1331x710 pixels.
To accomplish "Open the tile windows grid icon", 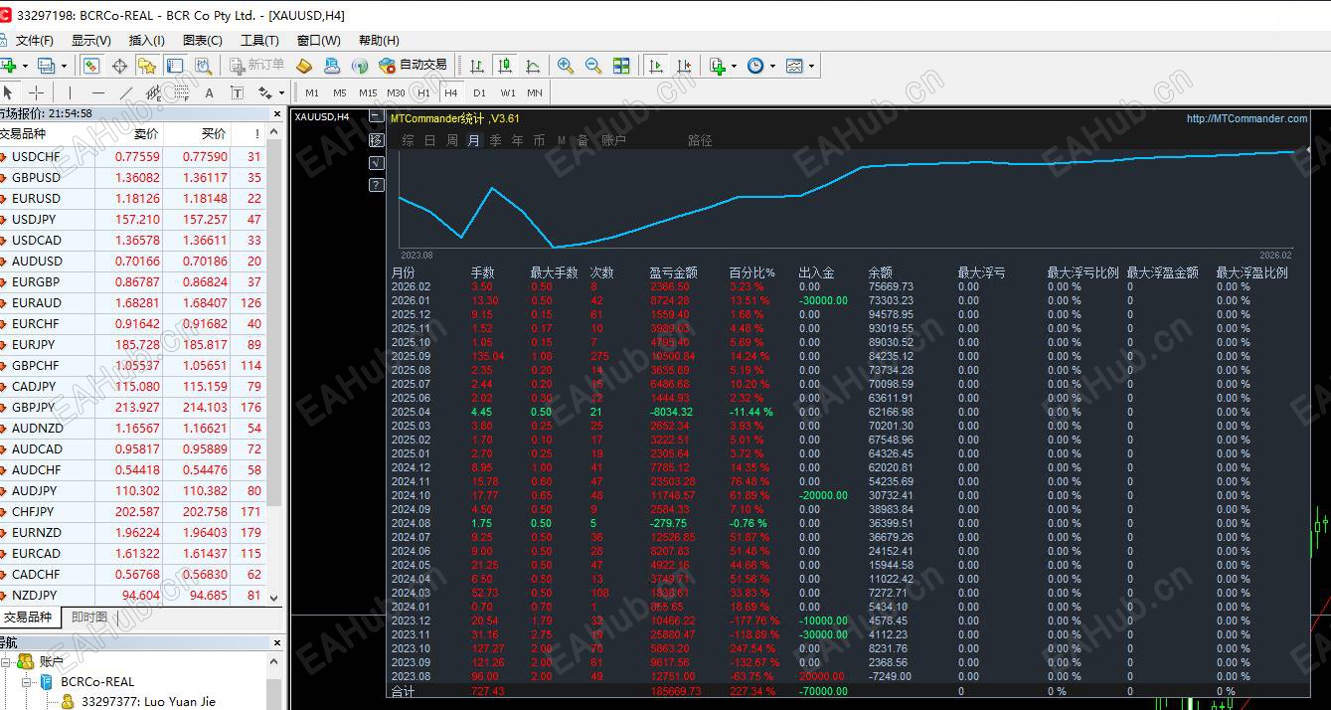I will 621,66.
